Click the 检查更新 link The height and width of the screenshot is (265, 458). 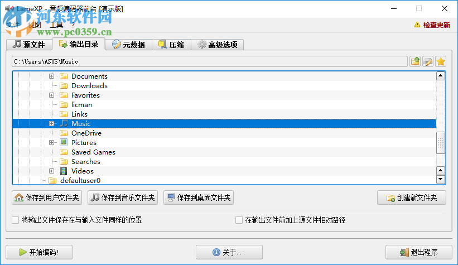coord(437,25)
